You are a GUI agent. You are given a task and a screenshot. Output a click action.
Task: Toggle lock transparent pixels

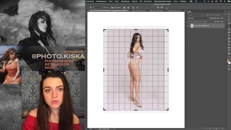[195, 22]
